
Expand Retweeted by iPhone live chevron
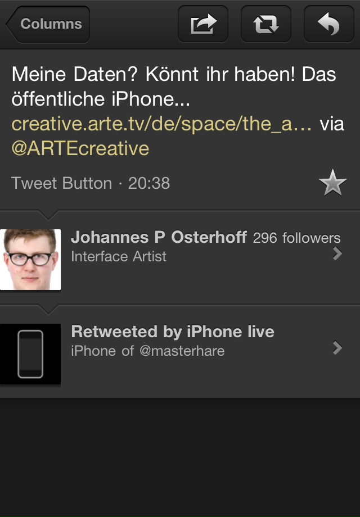point(337,348)
